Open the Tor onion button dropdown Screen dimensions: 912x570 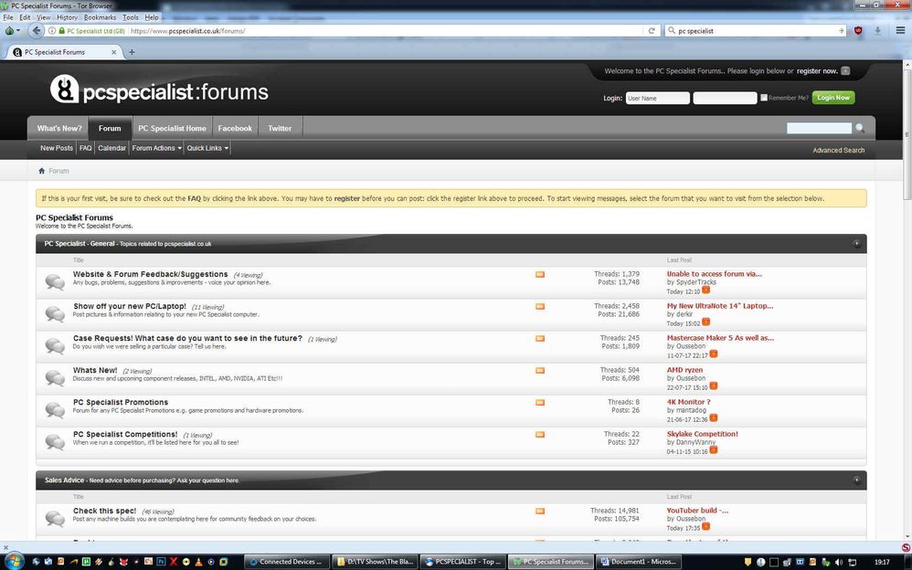pyautogui.click(x=12, y=31)
